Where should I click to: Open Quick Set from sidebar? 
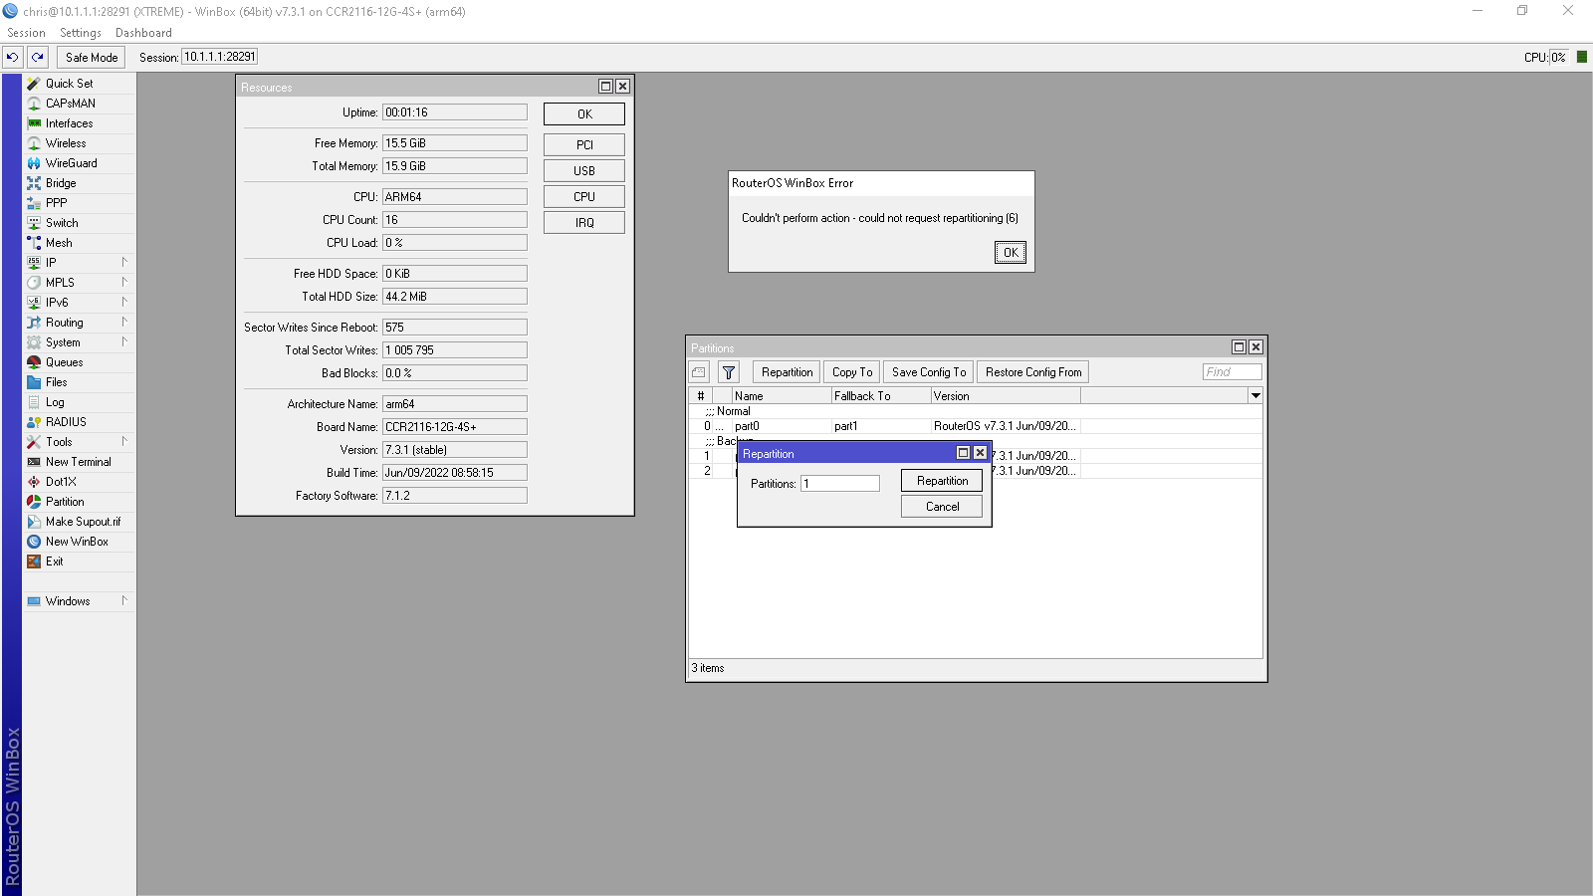point(69,84)
